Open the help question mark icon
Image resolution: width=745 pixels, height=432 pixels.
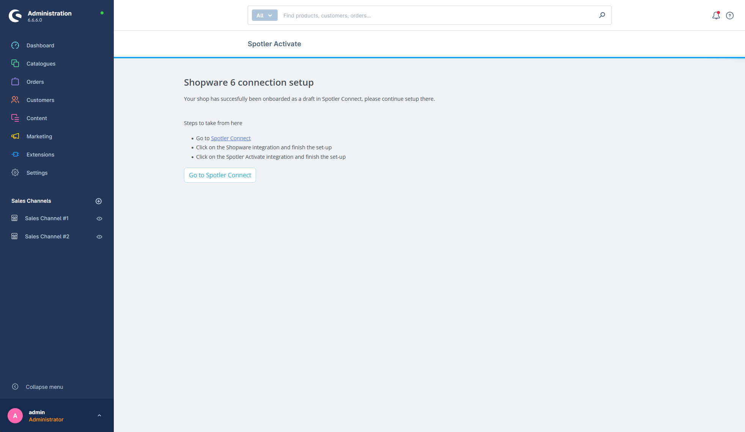[x=730, y=16]
